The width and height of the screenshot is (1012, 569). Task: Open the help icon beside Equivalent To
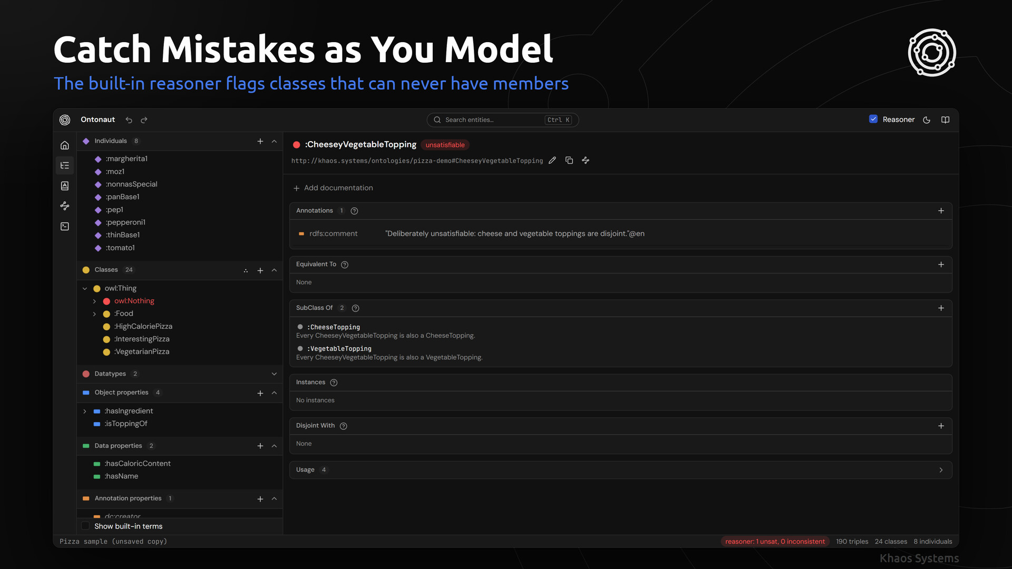[x=345, y=264]
